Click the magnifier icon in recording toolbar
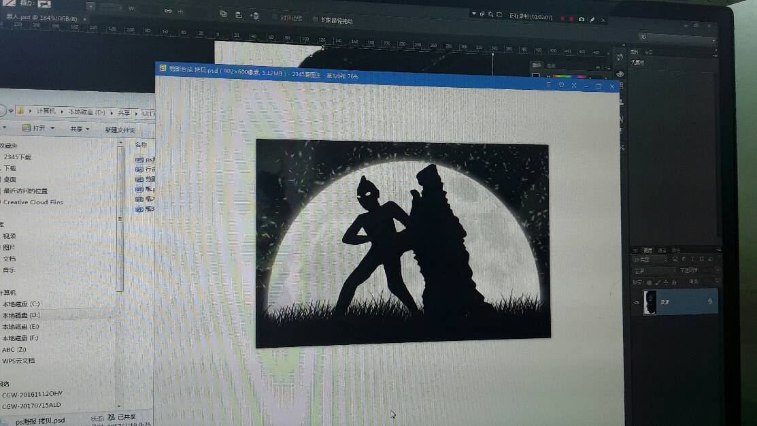Viewport: 757px width, 426px height. 490,14
